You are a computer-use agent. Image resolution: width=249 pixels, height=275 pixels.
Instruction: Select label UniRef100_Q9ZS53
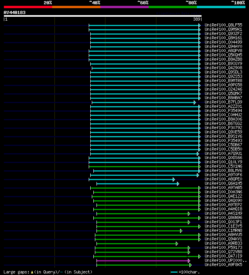point(223,77)
